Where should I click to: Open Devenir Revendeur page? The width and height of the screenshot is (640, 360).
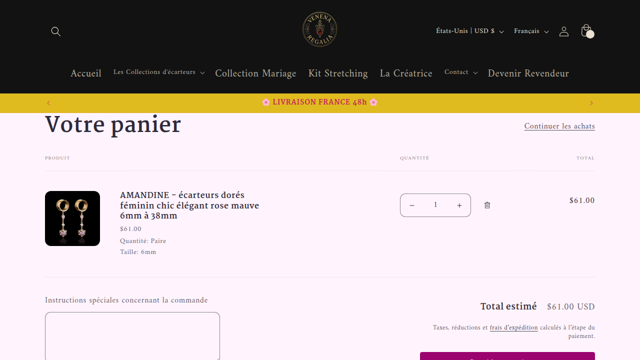point(528,73)
